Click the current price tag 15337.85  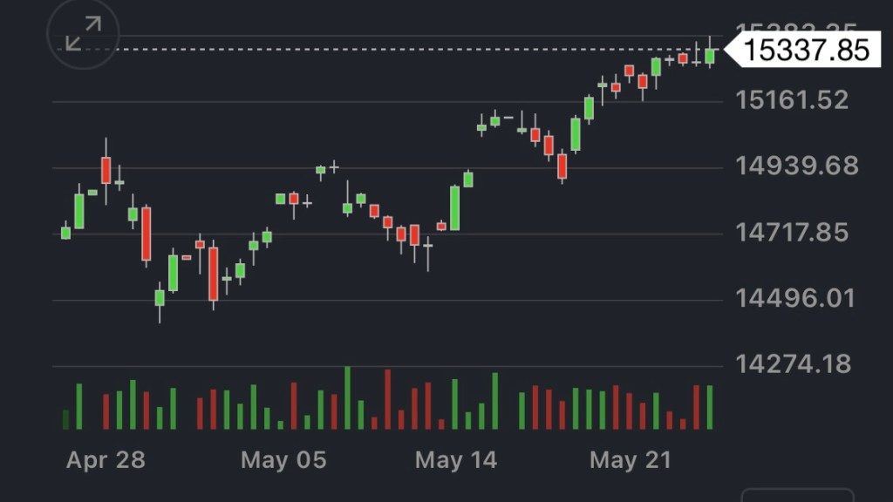point(808,50)
